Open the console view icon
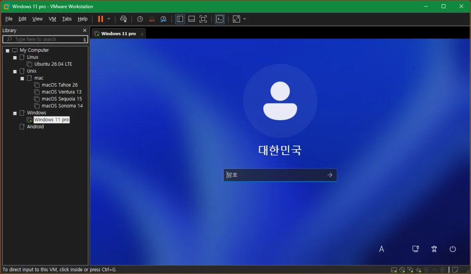 (x=220, y=19)
